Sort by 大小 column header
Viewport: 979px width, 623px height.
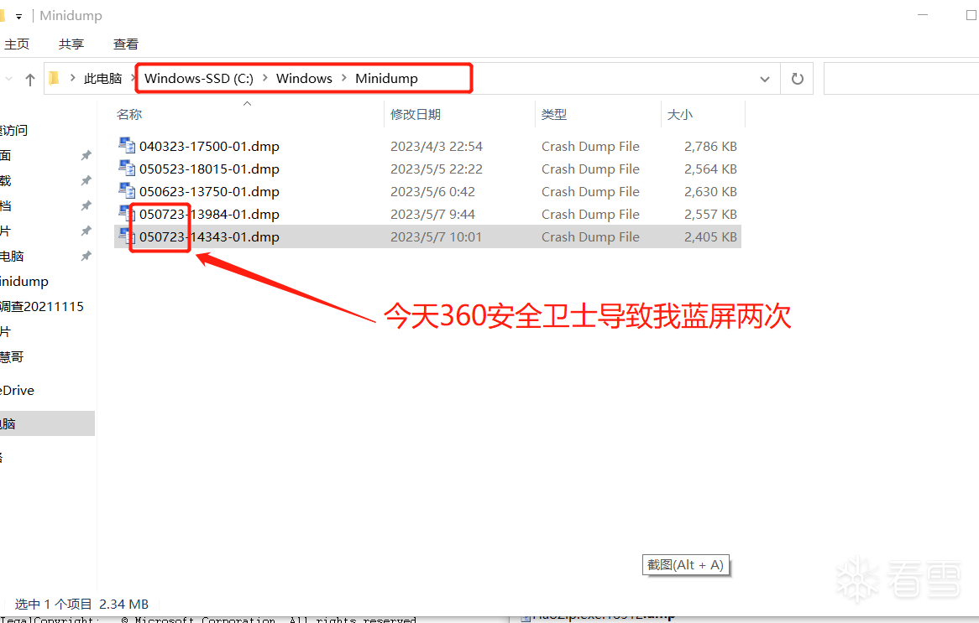(x=680, y=115)
